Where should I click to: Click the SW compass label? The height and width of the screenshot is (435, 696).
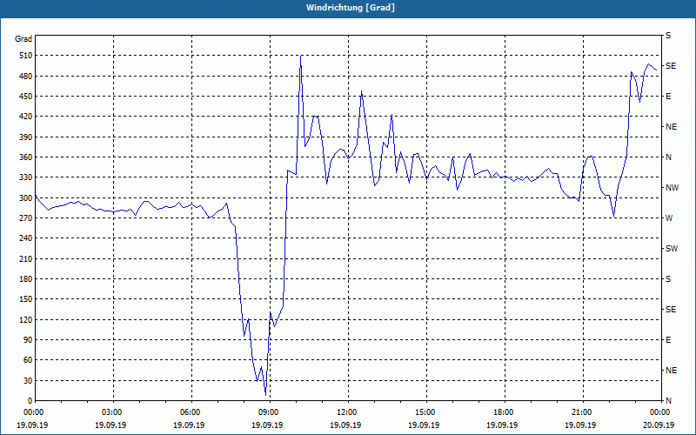(x=672, y=249)
